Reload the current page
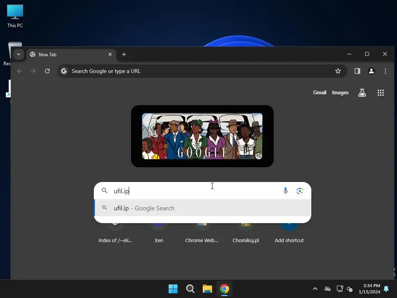 [47, 71]
